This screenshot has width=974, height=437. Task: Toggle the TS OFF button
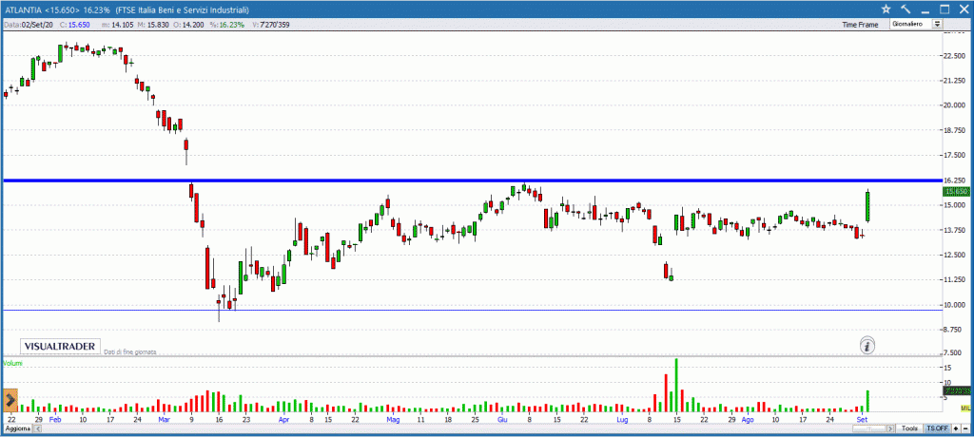(x=937, y=428)
